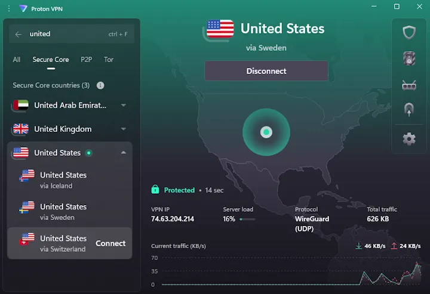This screenshot has width=430, height=294.
Task: Select the Secure Core tab
Action: coord(51,60)
